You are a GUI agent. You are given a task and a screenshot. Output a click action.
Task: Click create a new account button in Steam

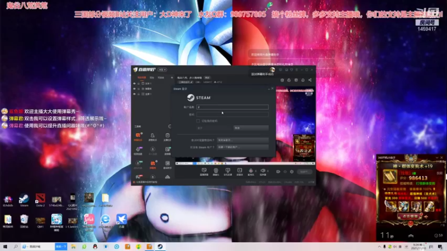click(x=242, y=147)
